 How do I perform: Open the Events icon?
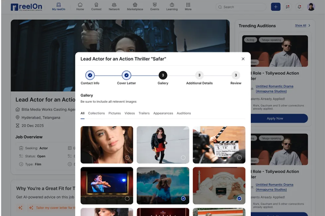[155, 5]
